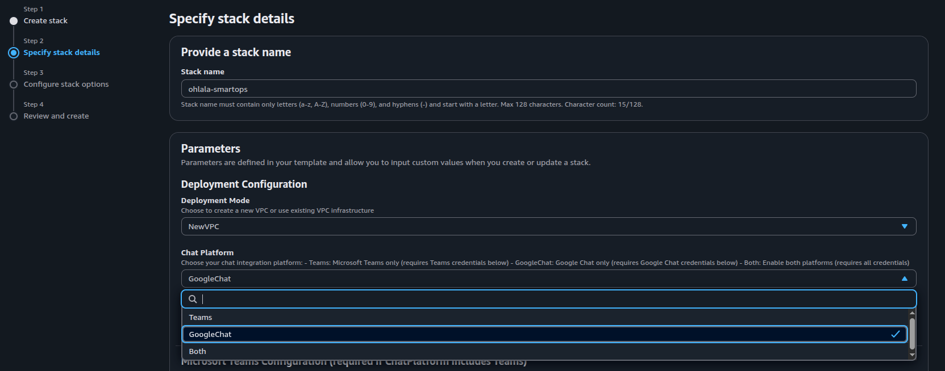Open the Review and create step

(x=56, y=116)
